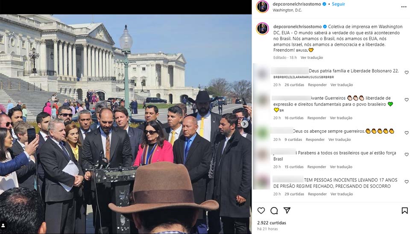Like the post with heart icon
The height and width of the screenshot is (234, 410).
[x=261, y=211]
